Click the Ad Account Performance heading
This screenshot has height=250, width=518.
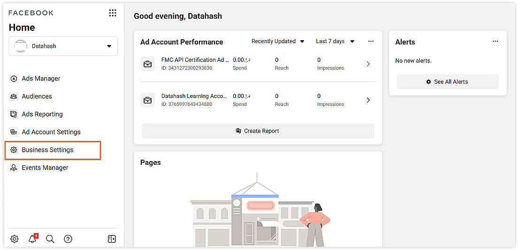(182, 42)
